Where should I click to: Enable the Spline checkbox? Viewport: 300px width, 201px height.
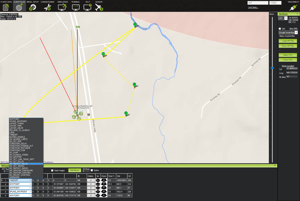[x=92, y=170]
